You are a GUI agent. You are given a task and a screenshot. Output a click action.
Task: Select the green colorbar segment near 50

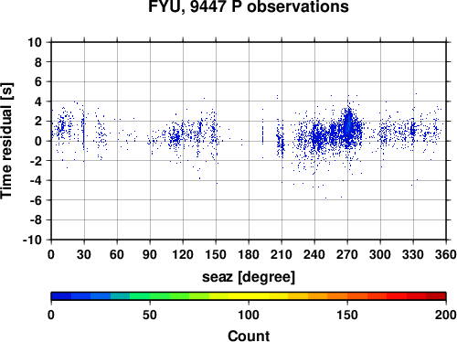coord(150,296)
